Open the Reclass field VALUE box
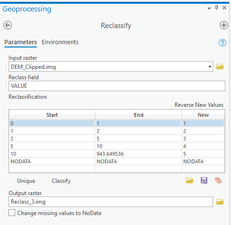 tap(117, 86)
